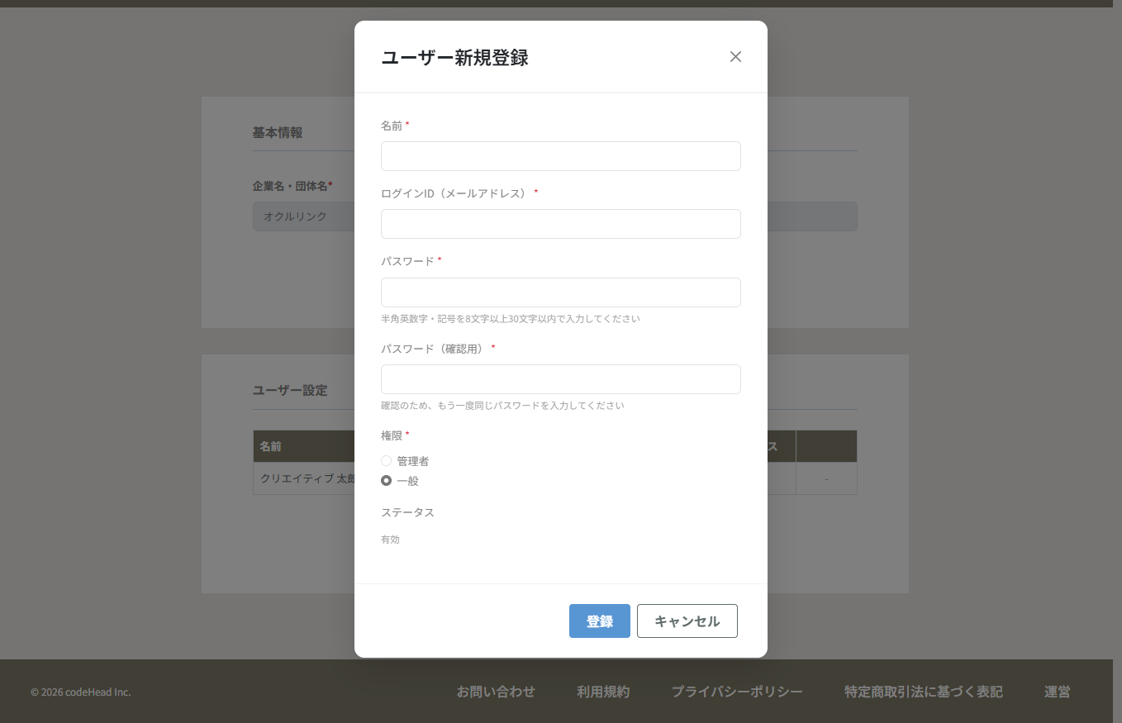Click the 基本情報 section heading
This screenshot has width=1122, height=723.
pos(277,132)
